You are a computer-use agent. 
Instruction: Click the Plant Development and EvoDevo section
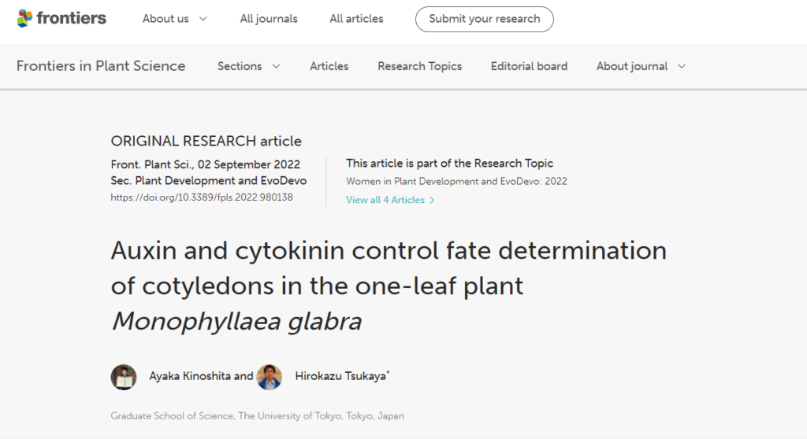coord(218,181)
